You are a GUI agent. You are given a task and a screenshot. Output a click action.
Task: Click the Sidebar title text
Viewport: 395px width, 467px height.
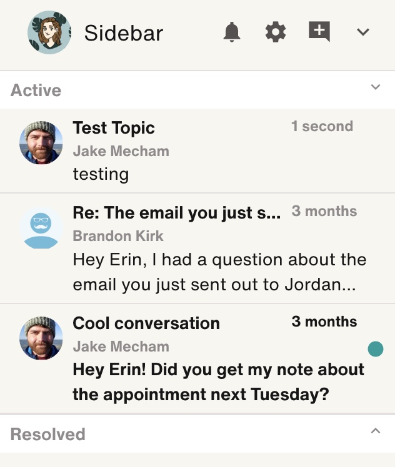tap(123, 32)
